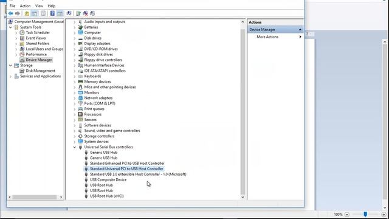Select Standard USB 3.0 eXtensible Host Controller

[x=138, y=175]
